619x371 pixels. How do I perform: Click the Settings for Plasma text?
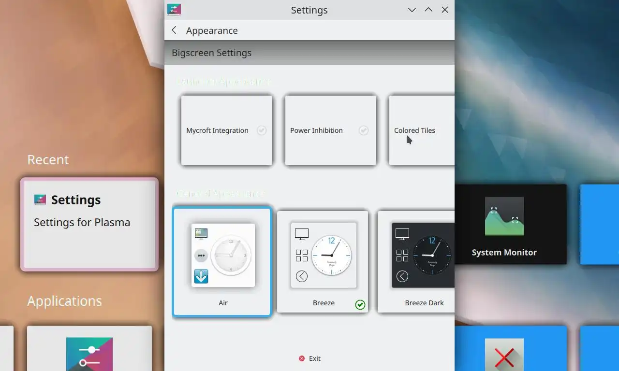[x=82, y=223]
